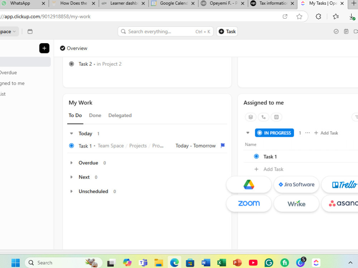This screenshot has height=268, width=358.
Task: Expand the Next section
Action: pyautogui.click(x=72, y=177)
